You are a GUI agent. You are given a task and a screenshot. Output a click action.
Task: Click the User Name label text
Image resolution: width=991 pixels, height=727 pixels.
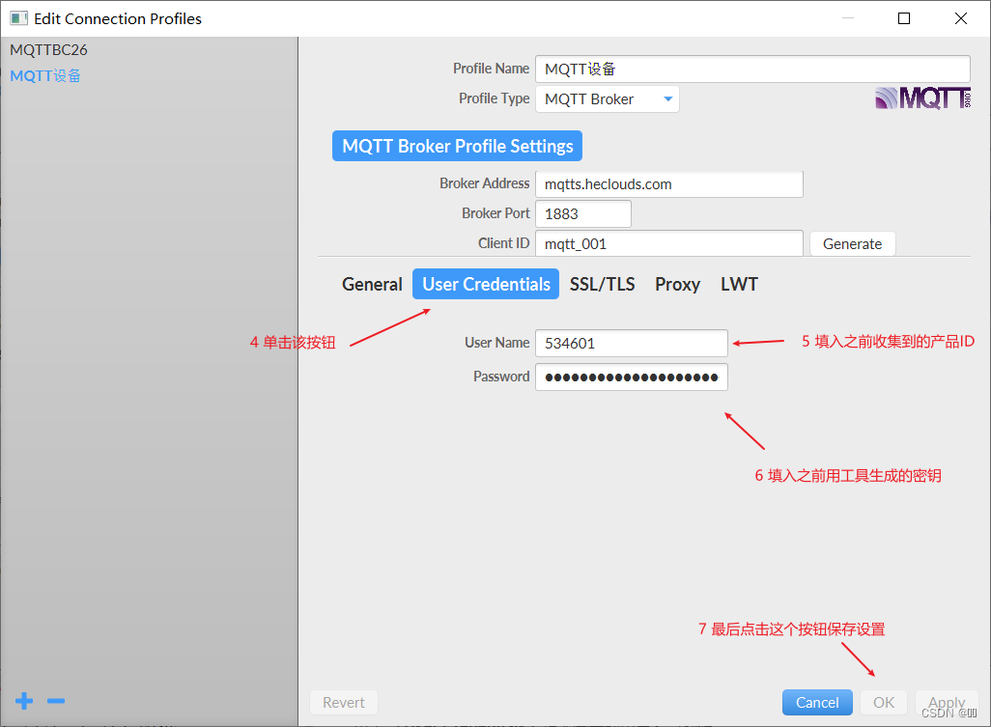click(496, 343)
